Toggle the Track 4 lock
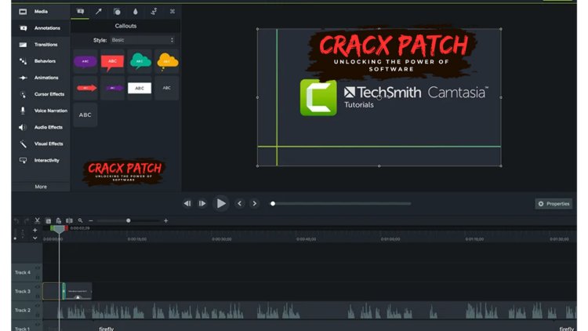Screen dimensions: 588x331 point(38,278)
